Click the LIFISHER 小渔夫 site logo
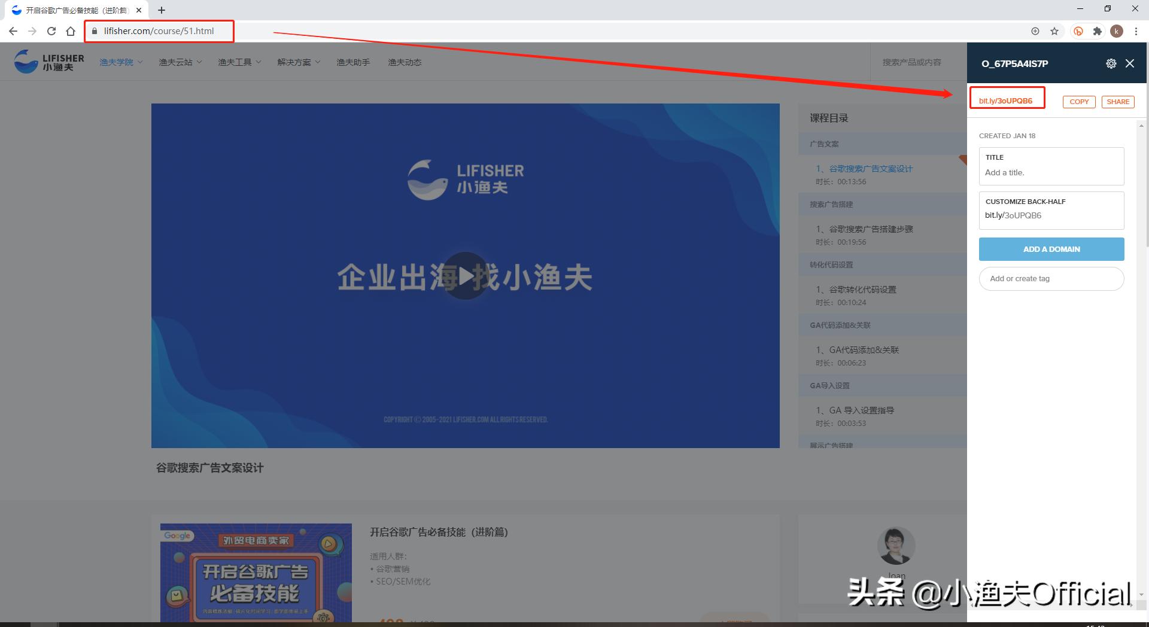The width and height of the screenshot is (1149, 627). pyautogui.click(x=48, y=62)
